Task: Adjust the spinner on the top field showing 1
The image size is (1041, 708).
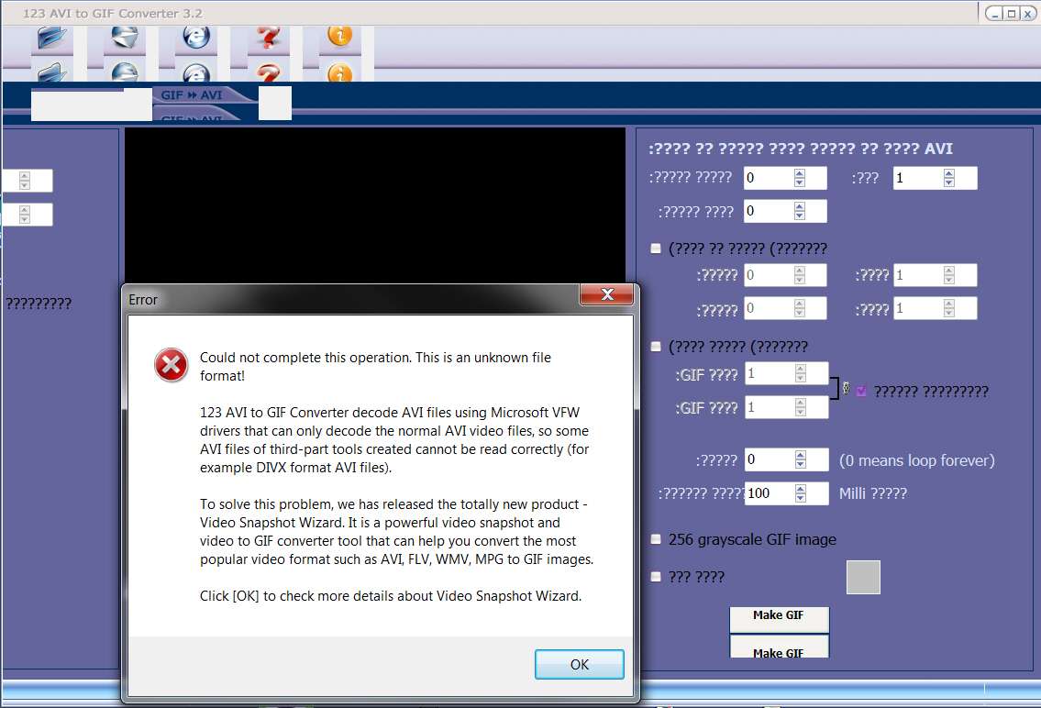Action: (x=948, y=178)
